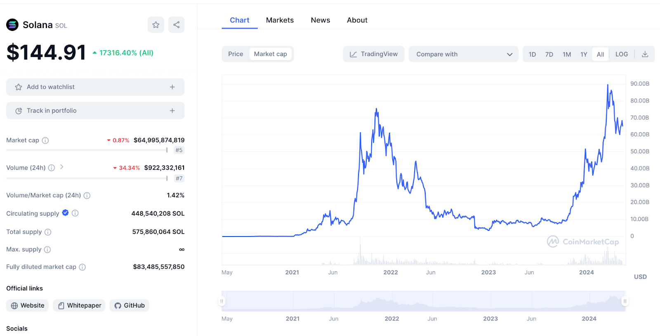
Task: Show Max. supply info icon
Action: pyautogui.click(x=47, y=249)
